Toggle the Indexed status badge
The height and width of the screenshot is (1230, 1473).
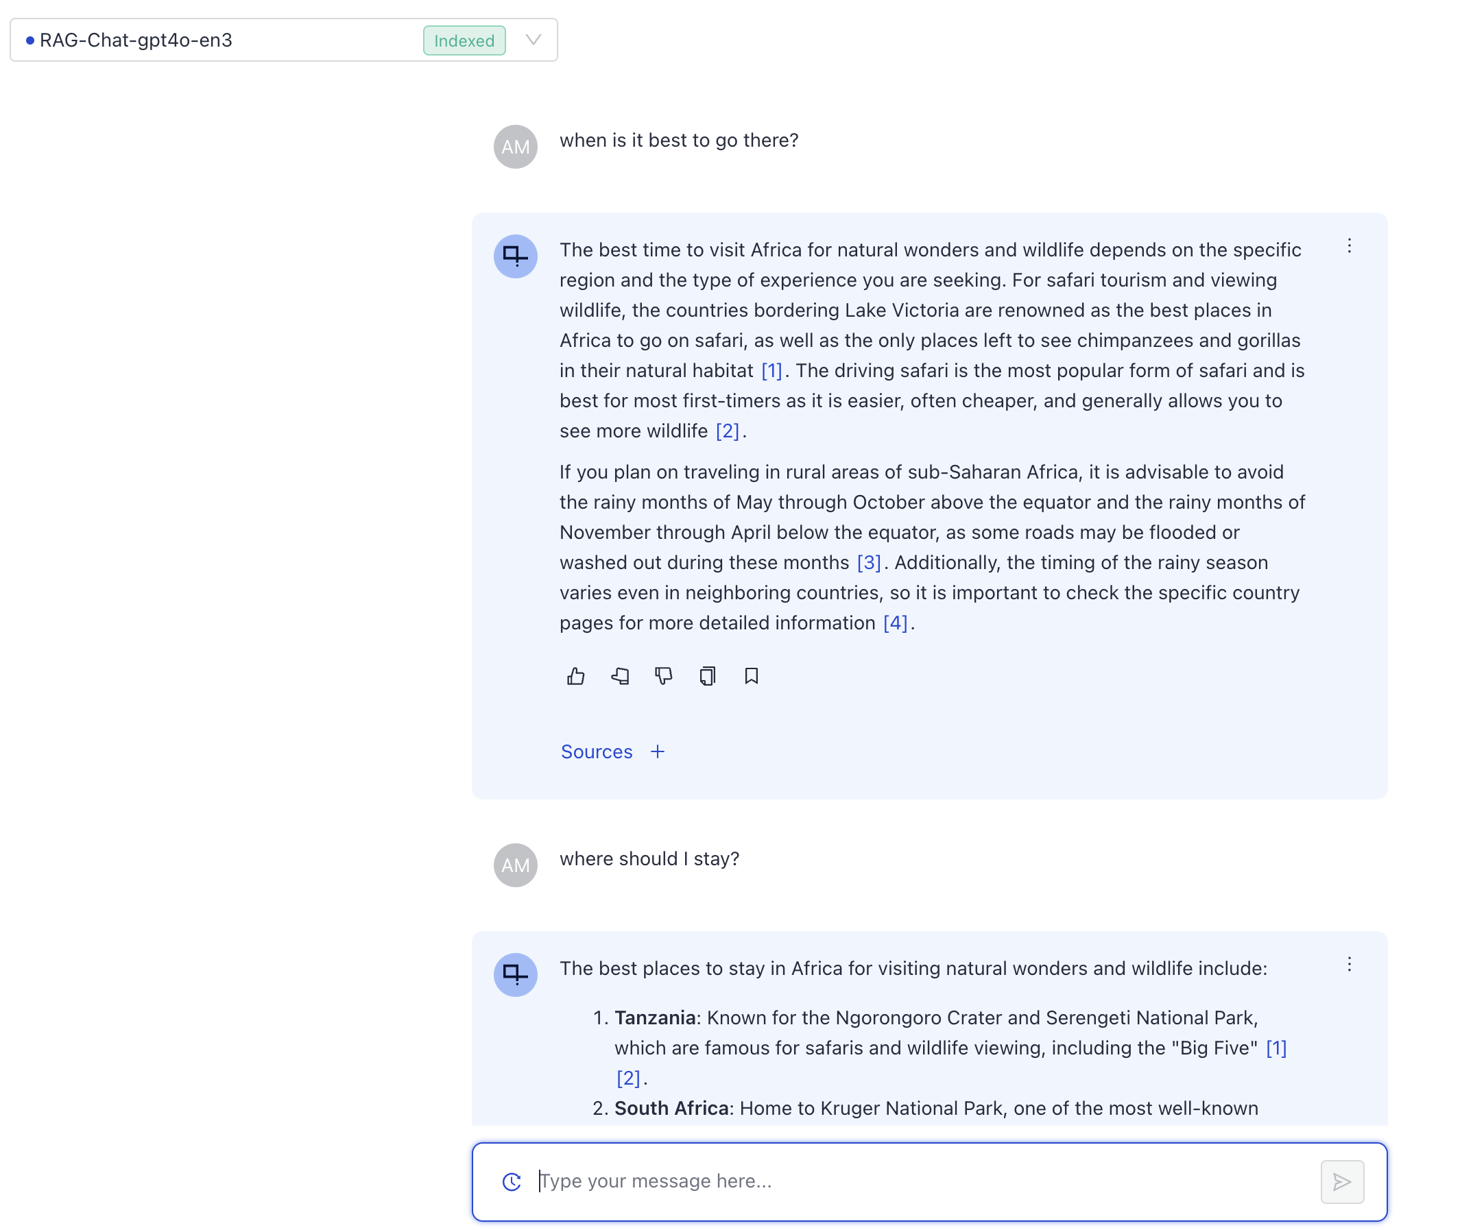(x=464, y=40)
